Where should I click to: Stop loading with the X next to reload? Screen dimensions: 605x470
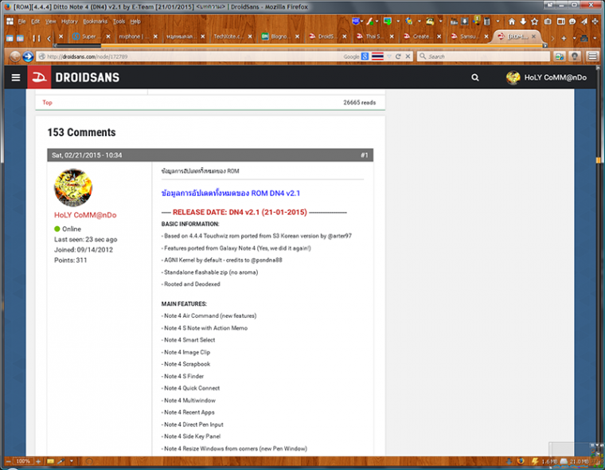[x=408, y=57]
